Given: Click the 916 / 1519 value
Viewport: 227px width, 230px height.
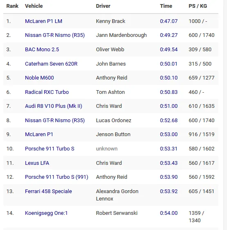Looking at the screenshot, I should click(x=202, y=134).
